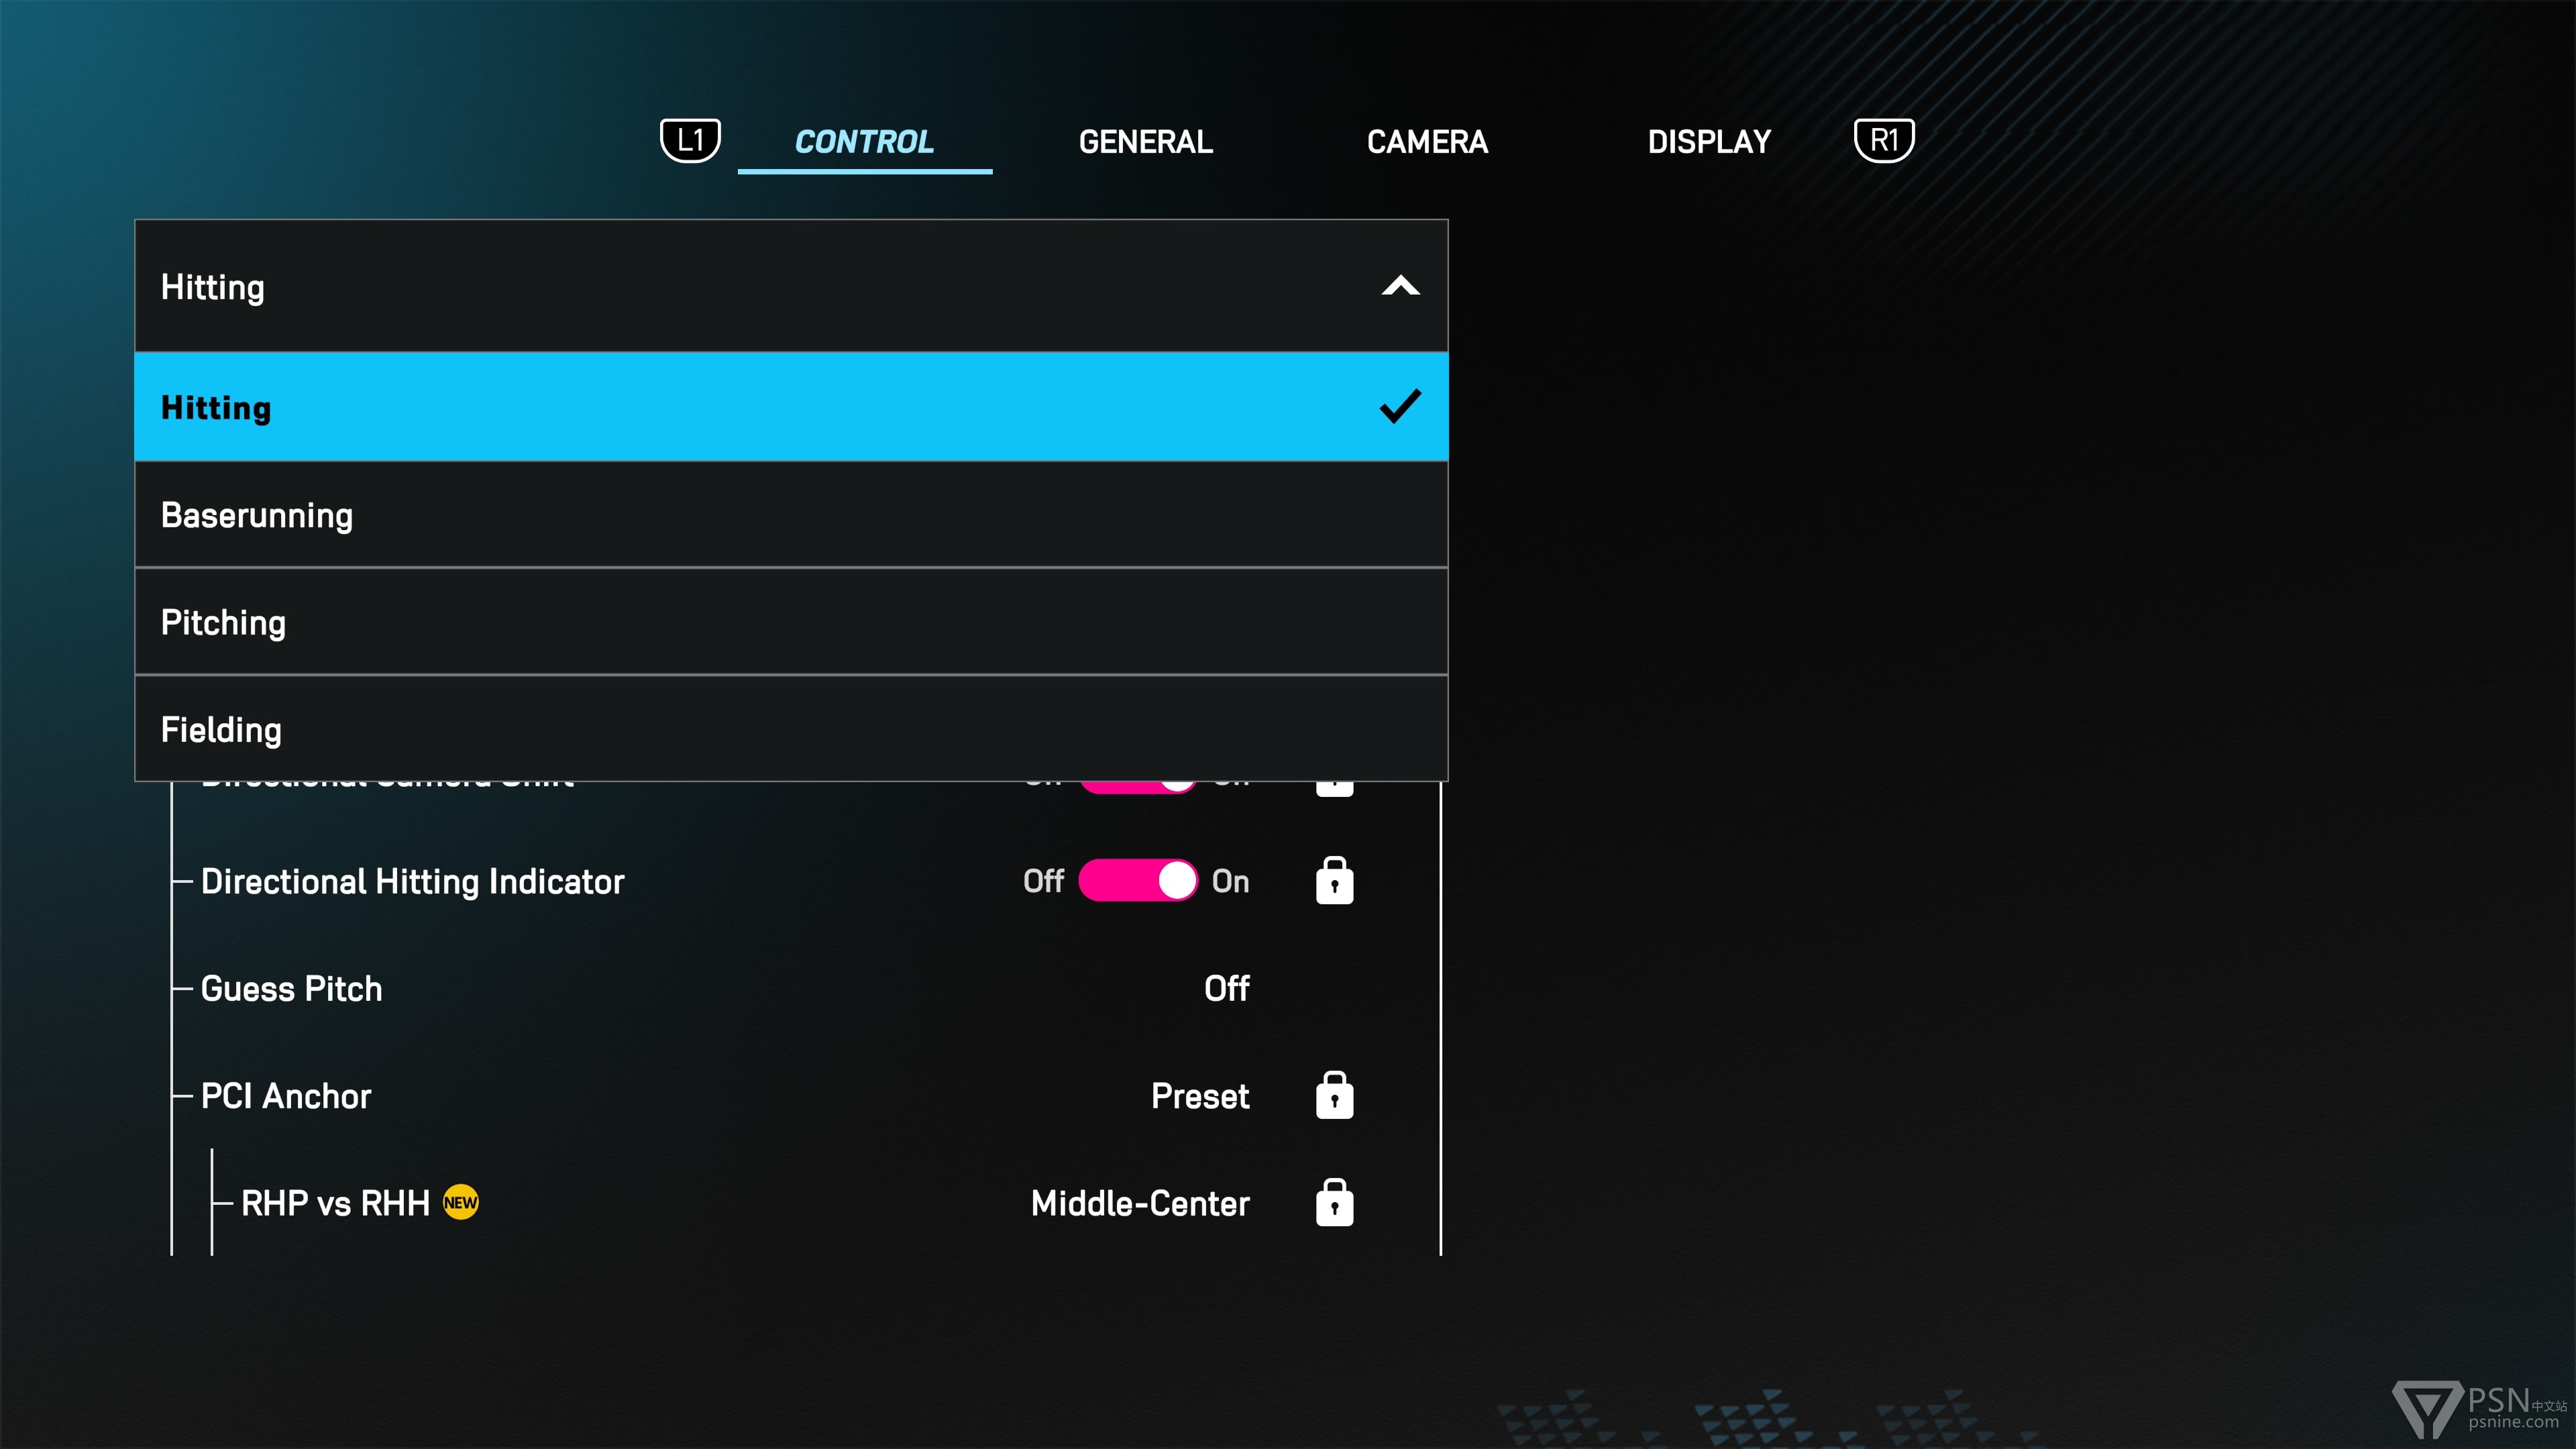Collapse the Hitting dropdown using chevron
The image size is (2576, 1449).
click(x=1400, y=287)
